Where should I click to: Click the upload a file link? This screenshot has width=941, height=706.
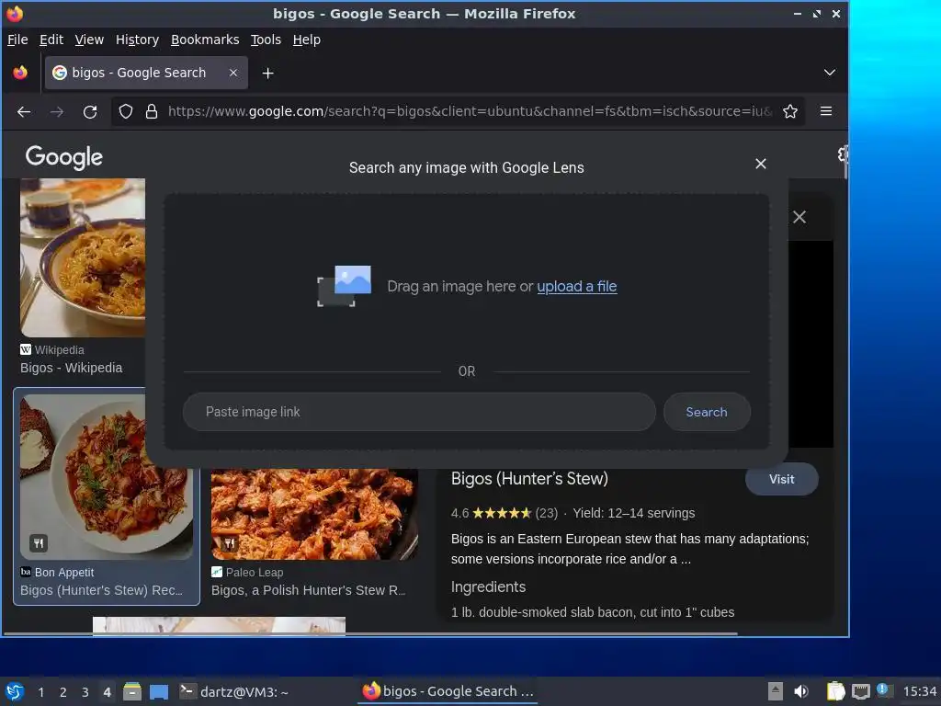pos(577,287)
